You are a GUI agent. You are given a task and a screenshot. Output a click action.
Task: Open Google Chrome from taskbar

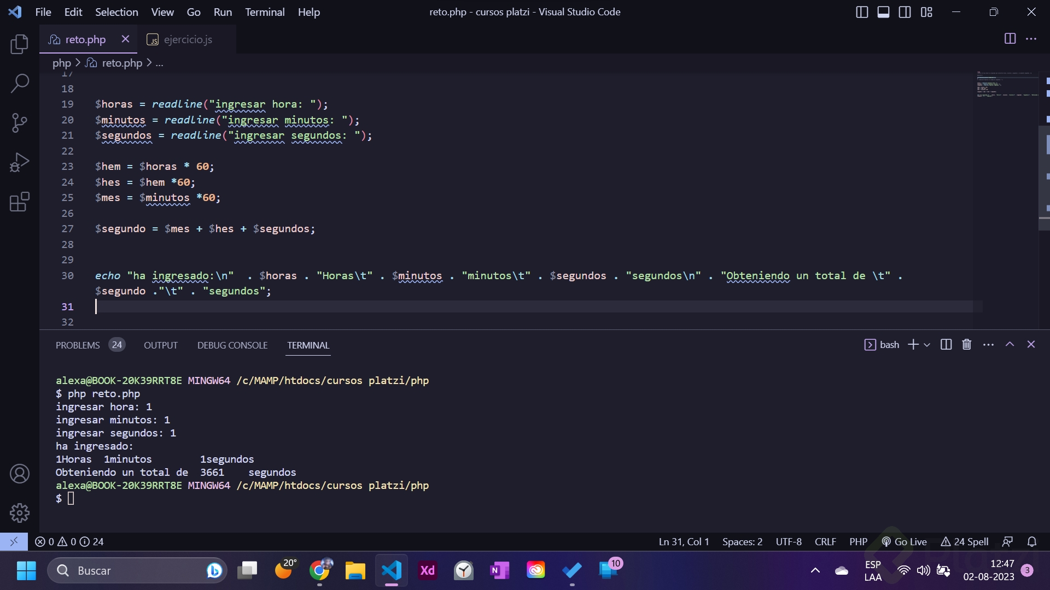pos(320,570)
